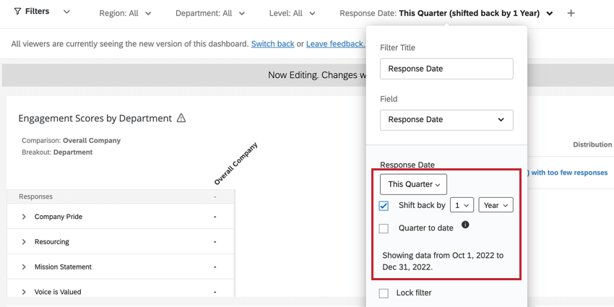The image size is (614, 307).
Task: Click the Switch back link
Action: pyautogui.click(x=272, y=44)
